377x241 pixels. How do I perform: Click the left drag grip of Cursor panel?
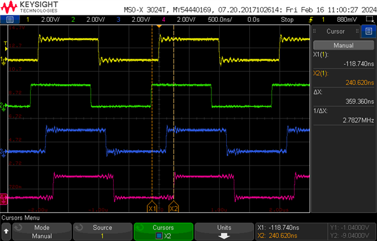coord(314,31)
